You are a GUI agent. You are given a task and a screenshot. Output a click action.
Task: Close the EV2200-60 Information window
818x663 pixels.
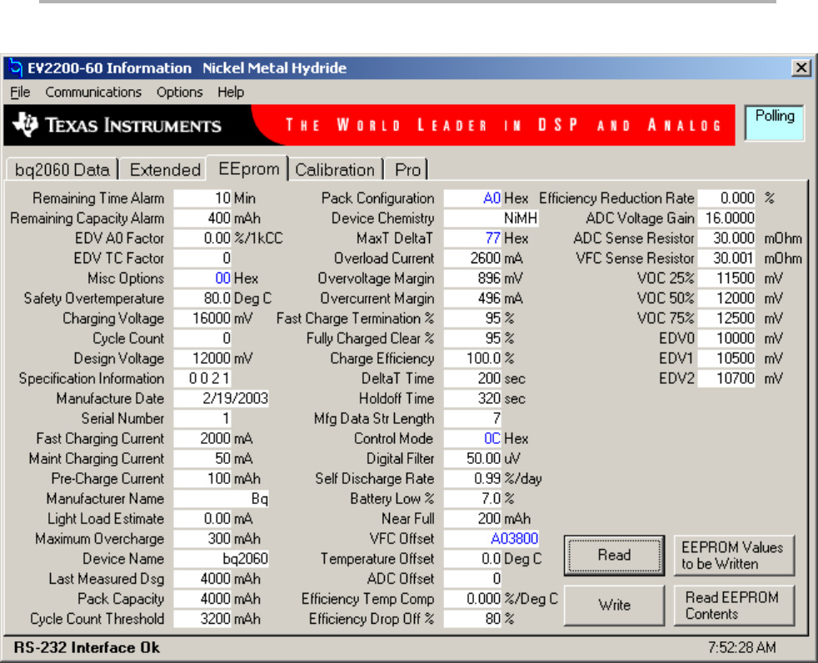(x=800, y=68)
